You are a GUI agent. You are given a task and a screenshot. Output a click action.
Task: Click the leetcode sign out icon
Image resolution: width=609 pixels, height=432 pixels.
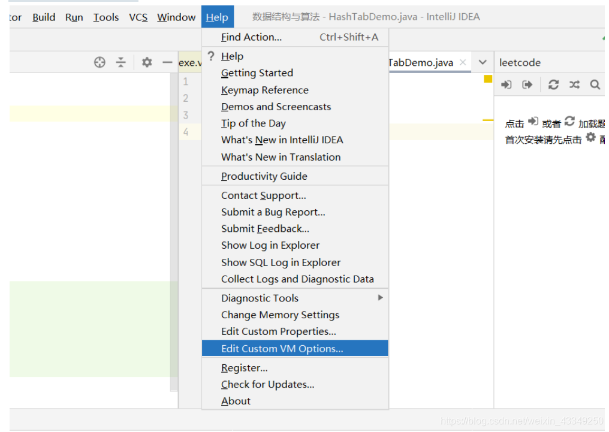click(527, 84)
